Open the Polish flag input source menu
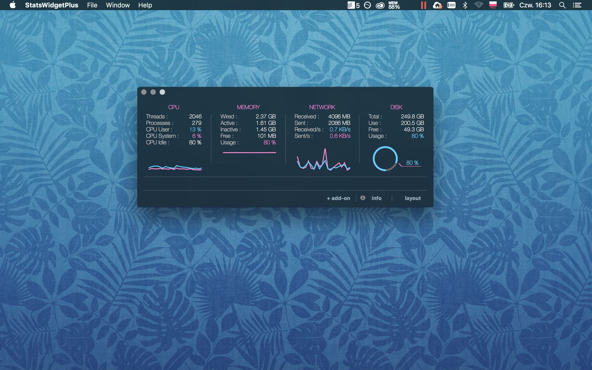This screenshot has width=592, height=370. (x=493, y=5)
